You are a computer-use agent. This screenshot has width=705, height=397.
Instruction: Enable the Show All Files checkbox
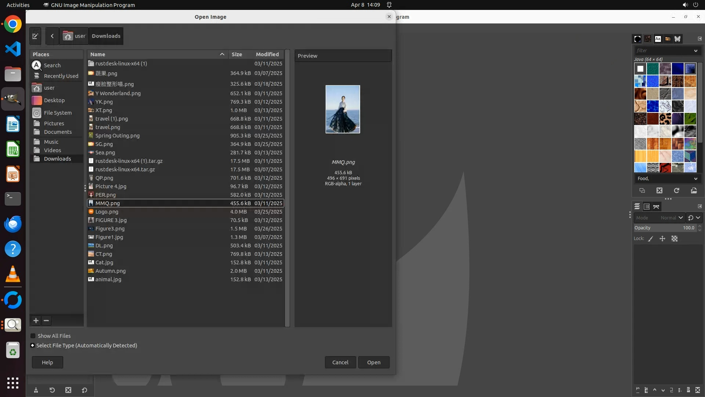click(33, 336)
